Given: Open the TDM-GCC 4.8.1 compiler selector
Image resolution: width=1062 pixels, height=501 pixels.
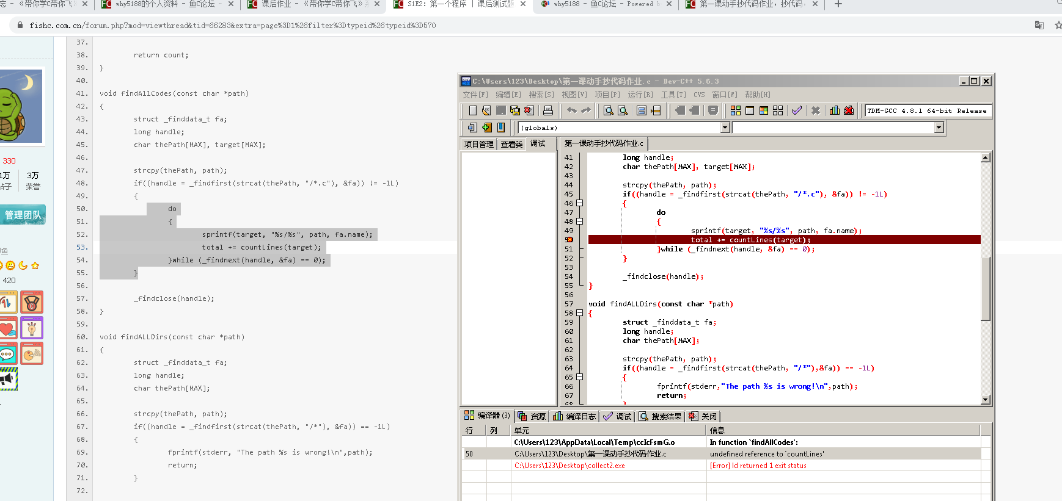Looking at the screenshot, I should pos(928,111).
